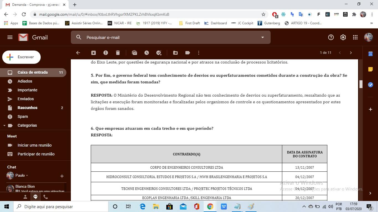Image resolution: width=378 pixels, height=212 pixels.
Task: Open a new browser tab
Action: pos(75,5)
